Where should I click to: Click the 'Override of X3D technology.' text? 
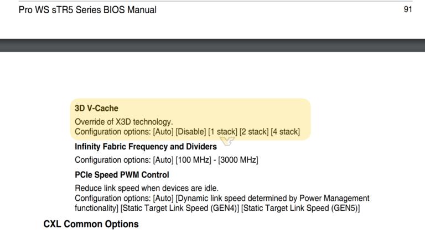click(124, 121)
